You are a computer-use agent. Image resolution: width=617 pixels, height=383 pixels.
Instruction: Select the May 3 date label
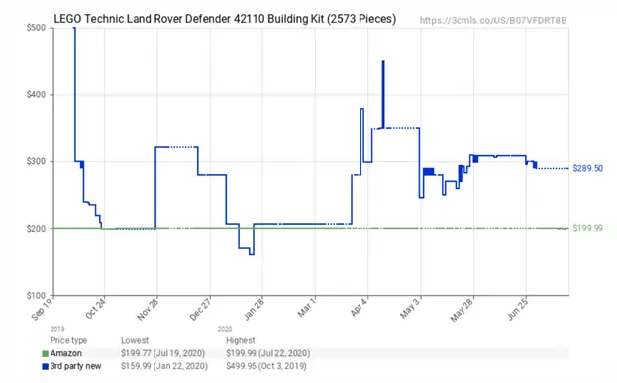412,308
